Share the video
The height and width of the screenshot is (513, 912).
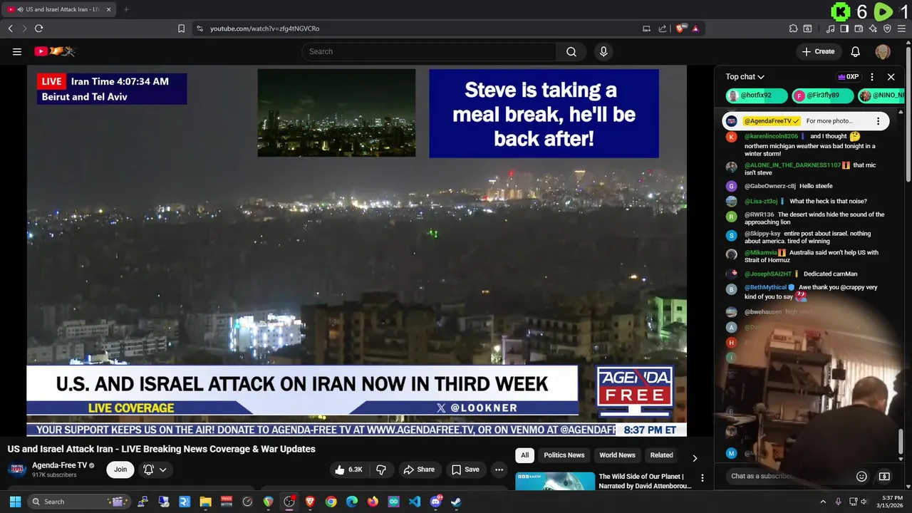[419, 470]
